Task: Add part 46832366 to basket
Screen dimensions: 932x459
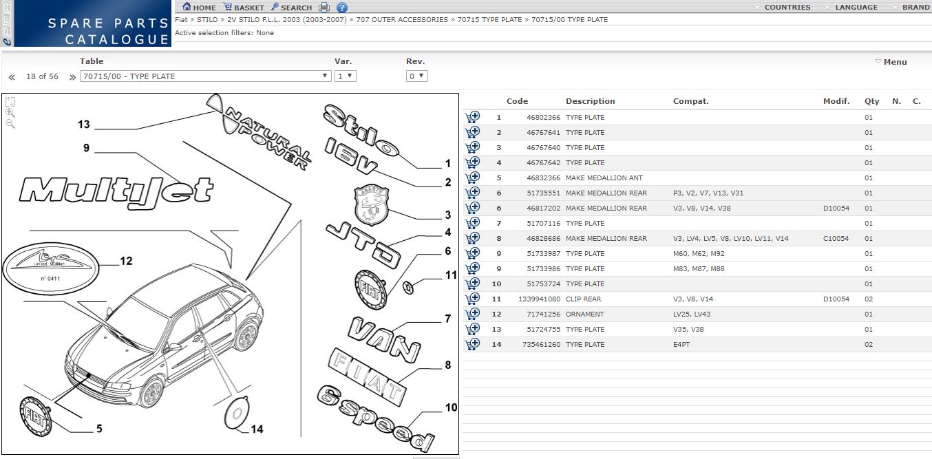Action: (x=472, y=178)
